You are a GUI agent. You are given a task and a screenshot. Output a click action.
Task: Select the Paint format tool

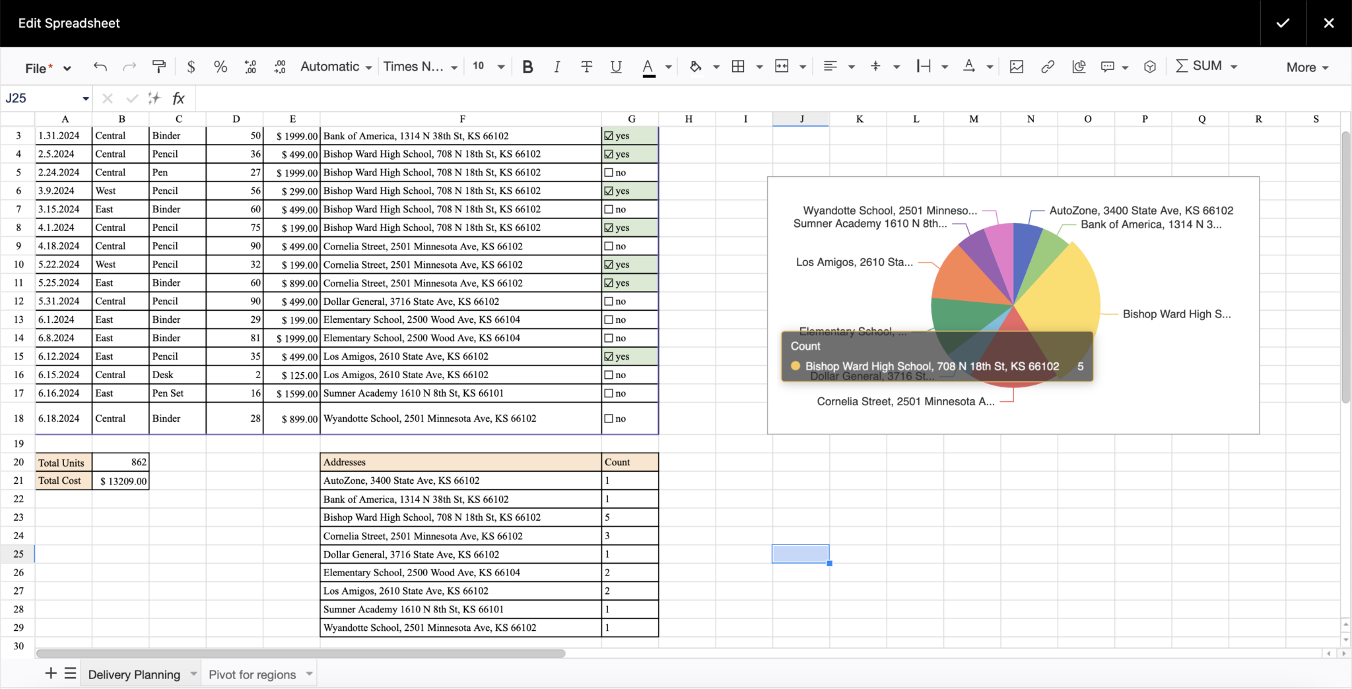(x=158, y=66)
